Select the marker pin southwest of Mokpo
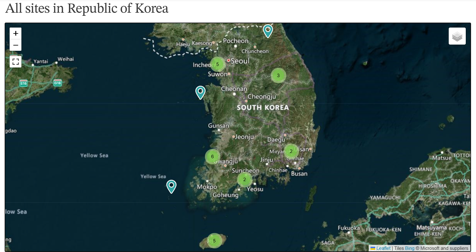The width and height of the screenshot is (476, 252). (x=171, y=186)
